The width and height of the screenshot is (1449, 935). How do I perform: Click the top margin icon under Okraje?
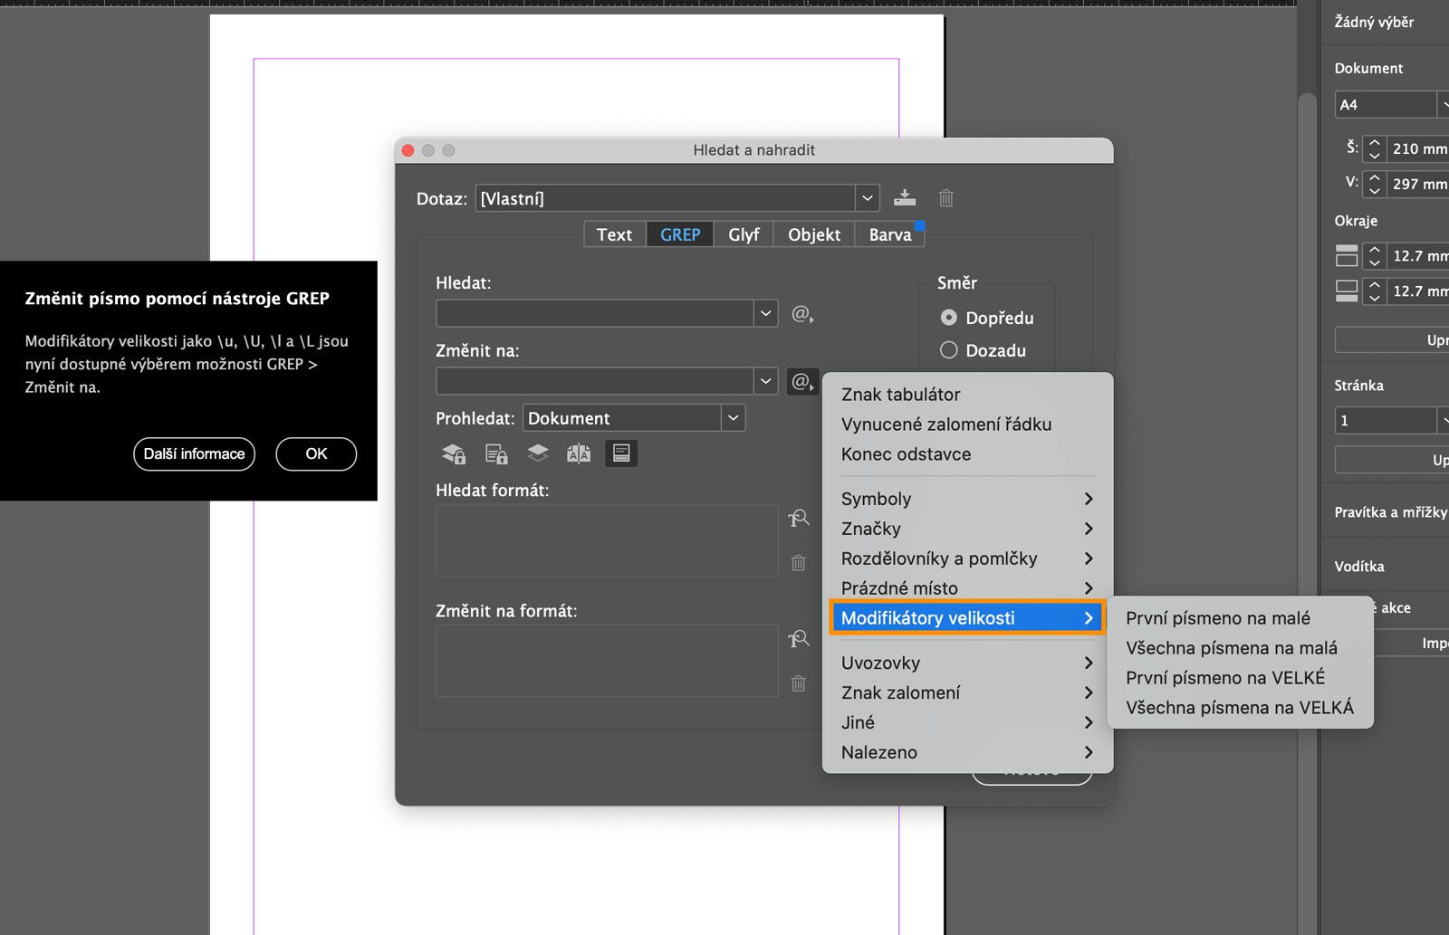click(x=1347, y=255)
